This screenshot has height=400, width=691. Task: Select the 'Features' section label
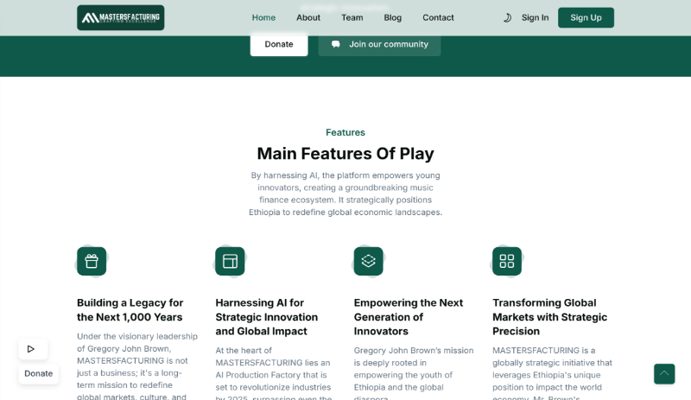point(345,132)
